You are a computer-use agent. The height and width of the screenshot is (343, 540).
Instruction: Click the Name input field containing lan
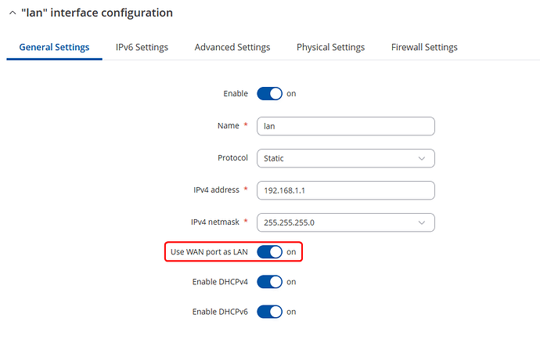345,126
